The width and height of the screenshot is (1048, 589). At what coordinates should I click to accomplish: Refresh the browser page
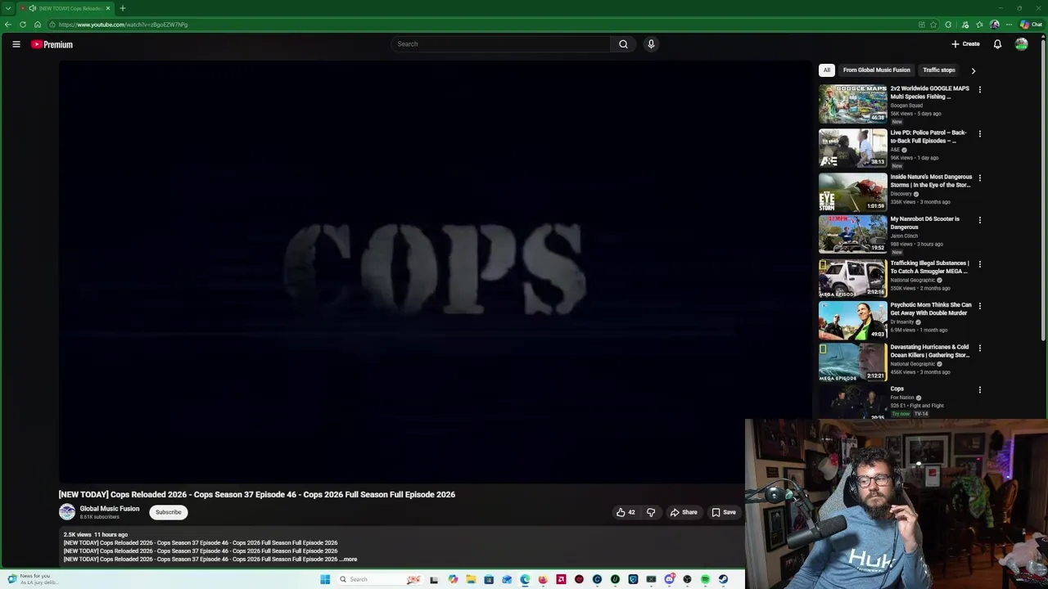point(23,25)
